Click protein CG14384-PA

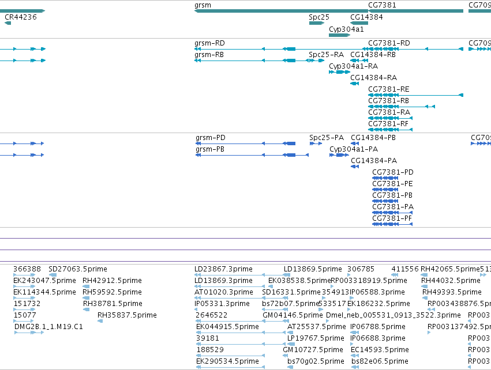(x=355, y=167)
